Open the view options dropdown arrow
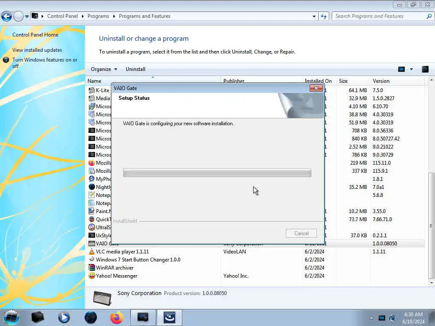 tap(411, 69)
